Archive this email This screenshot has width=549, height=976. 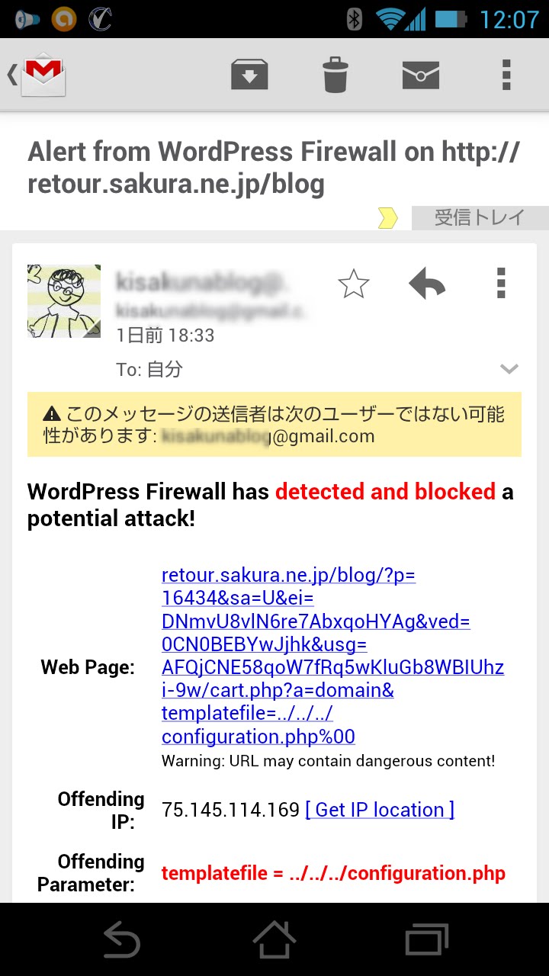[249, 75]
